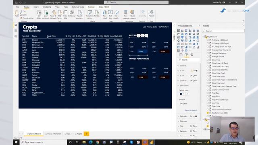Click Copy in the Clipboard group

pos(23,14)
